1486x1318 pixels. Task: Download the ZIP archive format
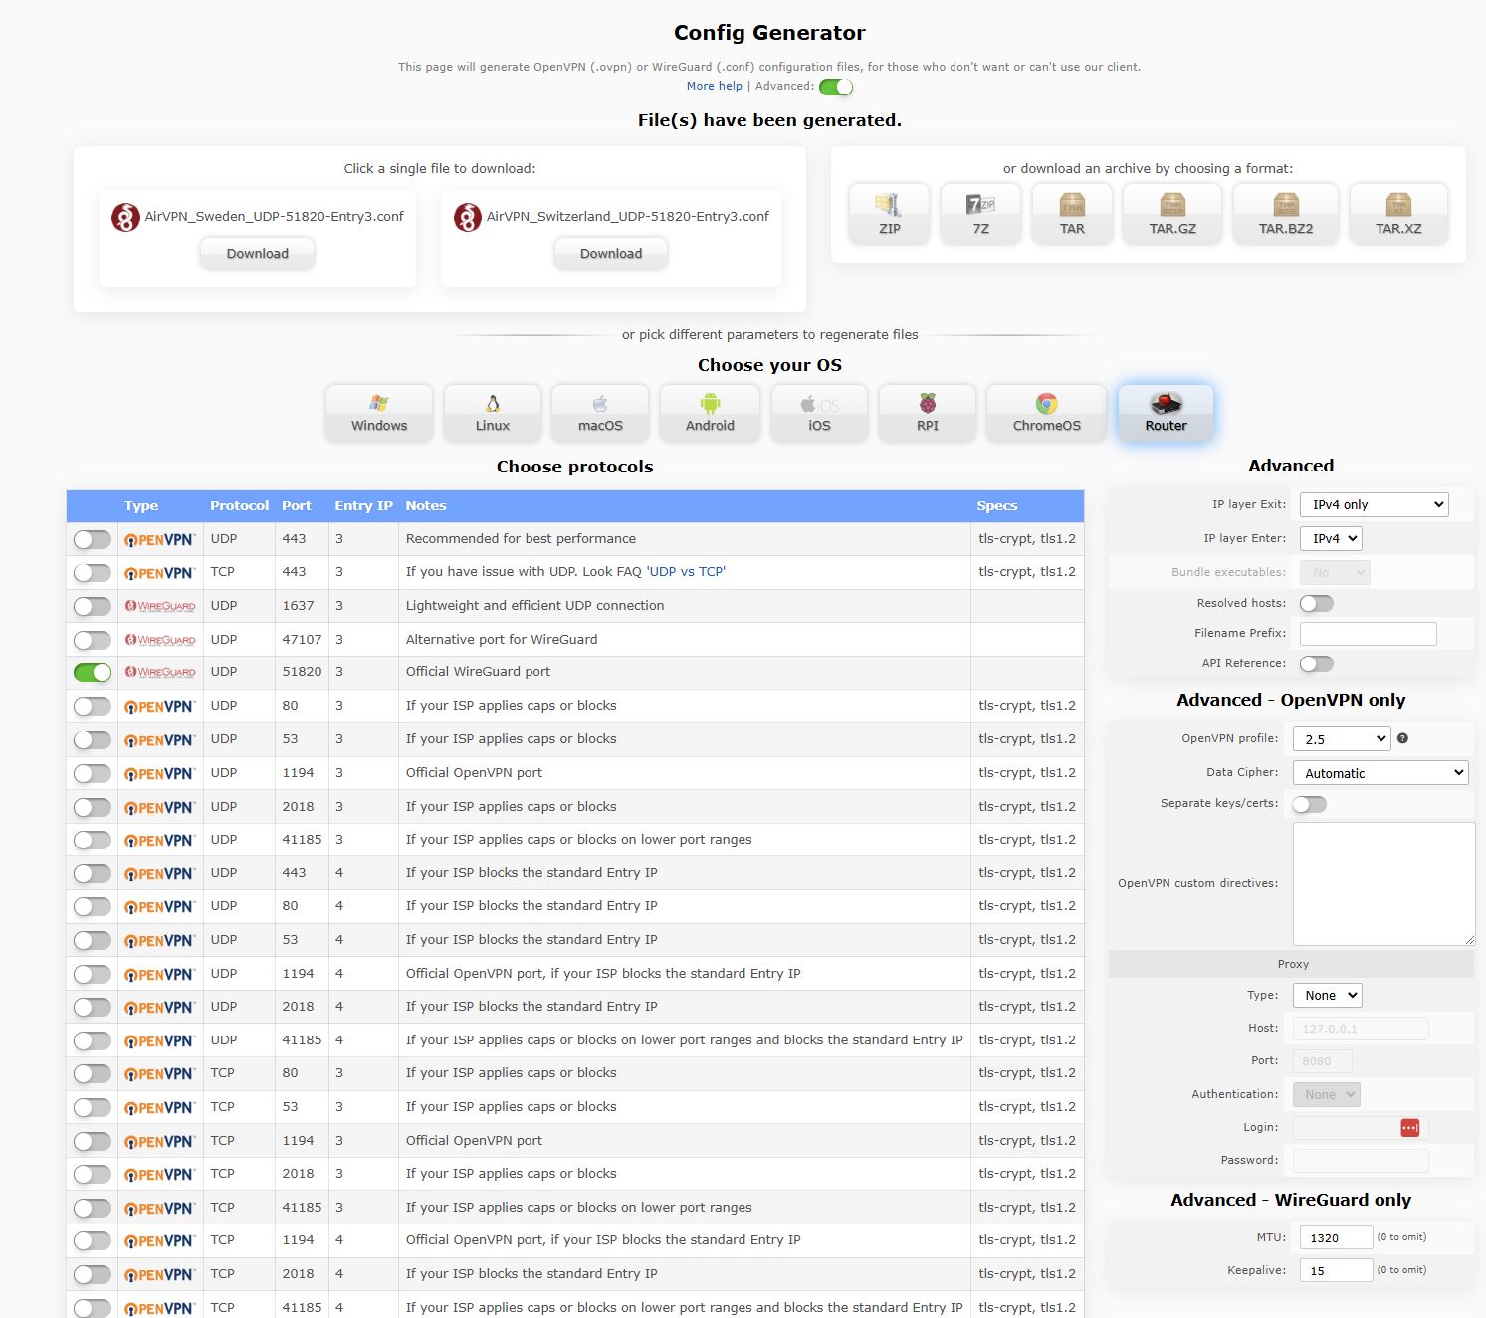pos(889,214)
